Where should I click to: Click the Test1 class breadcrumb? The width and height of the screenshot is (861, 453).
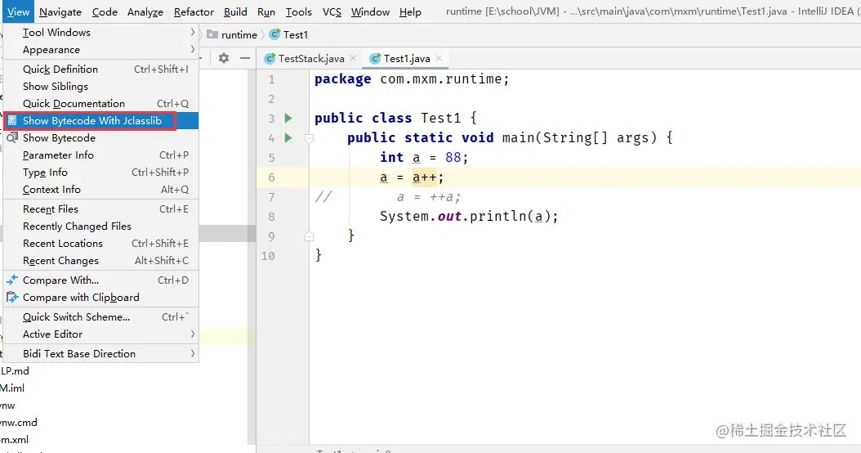click(x=289, y=34)
